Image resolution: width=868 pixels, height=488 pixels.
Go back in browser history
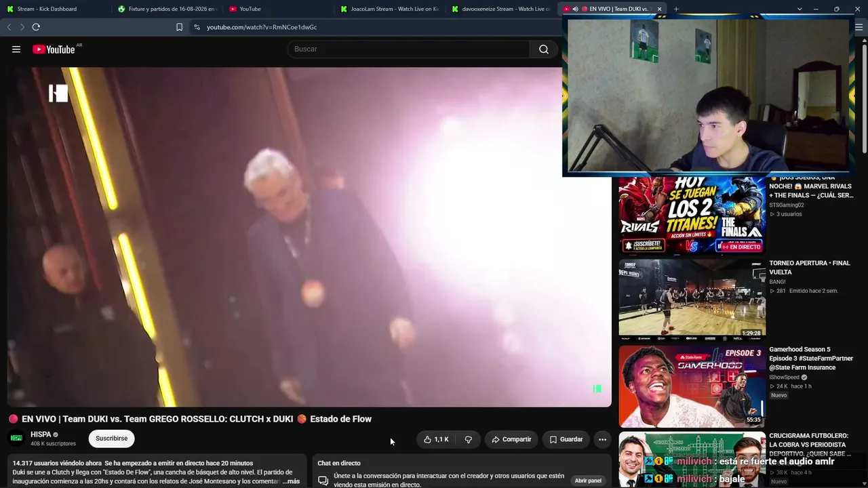click(9, 27)
